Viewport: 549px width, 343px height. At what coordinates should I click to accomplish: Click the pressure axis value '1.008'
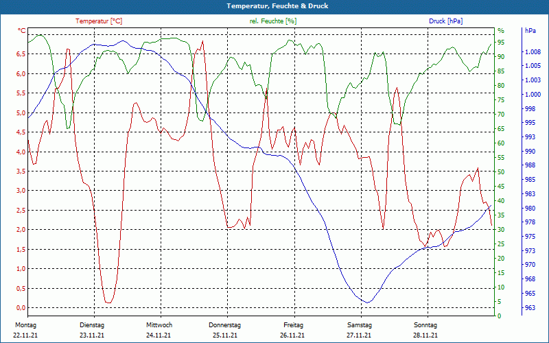(533, 52)
